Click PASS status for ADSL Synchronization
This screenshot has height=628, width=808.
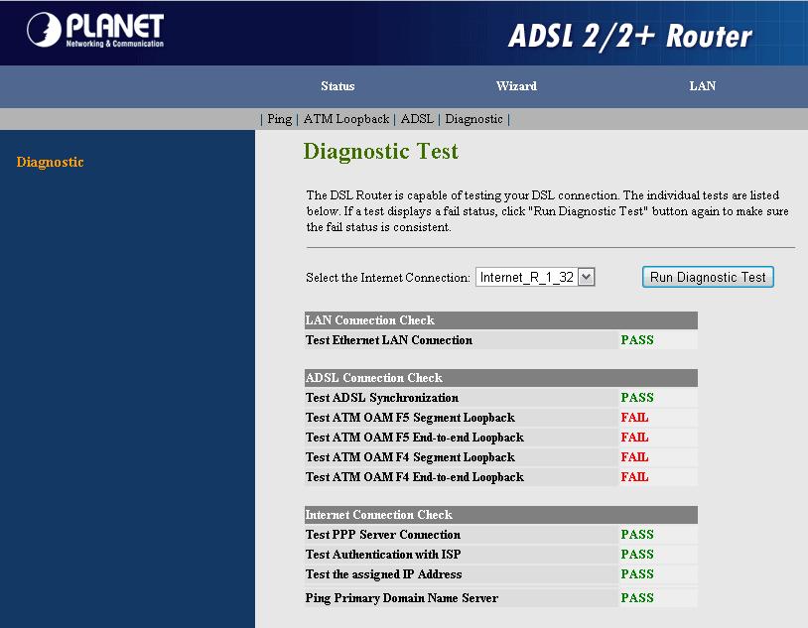pyautogui.click(x=637, y=398)
